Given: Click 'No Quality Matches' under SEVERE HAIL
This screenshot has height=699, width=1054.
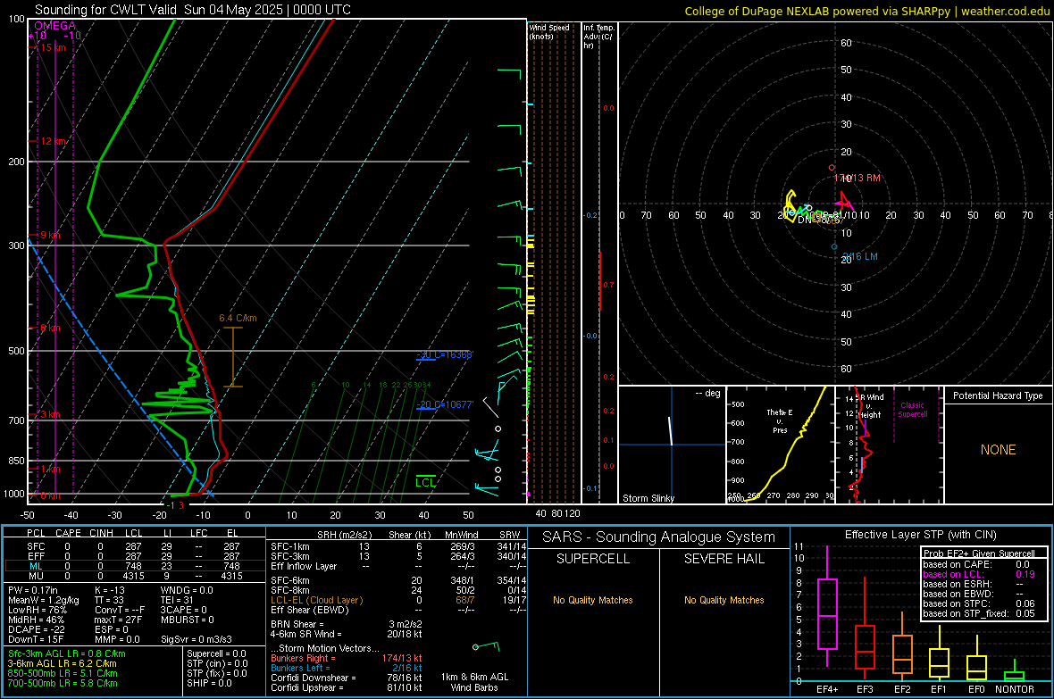Looking at the screenshot, I should click(x=724, y=600).
